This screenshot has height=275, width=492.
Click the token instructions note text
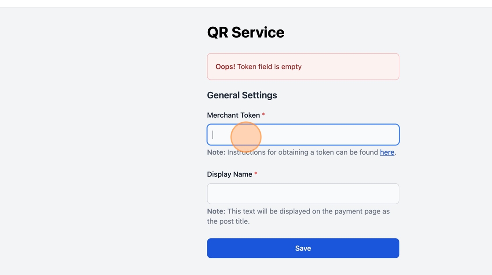point(307,152)
